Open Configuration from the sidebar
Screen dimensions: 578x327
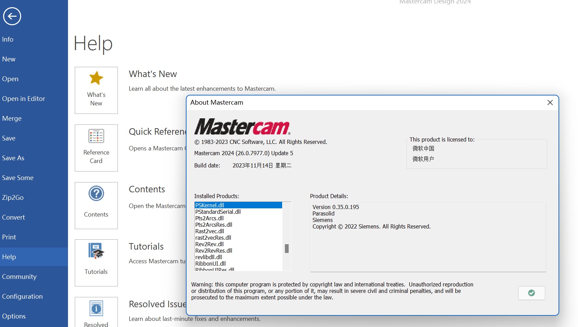point(34,296)
